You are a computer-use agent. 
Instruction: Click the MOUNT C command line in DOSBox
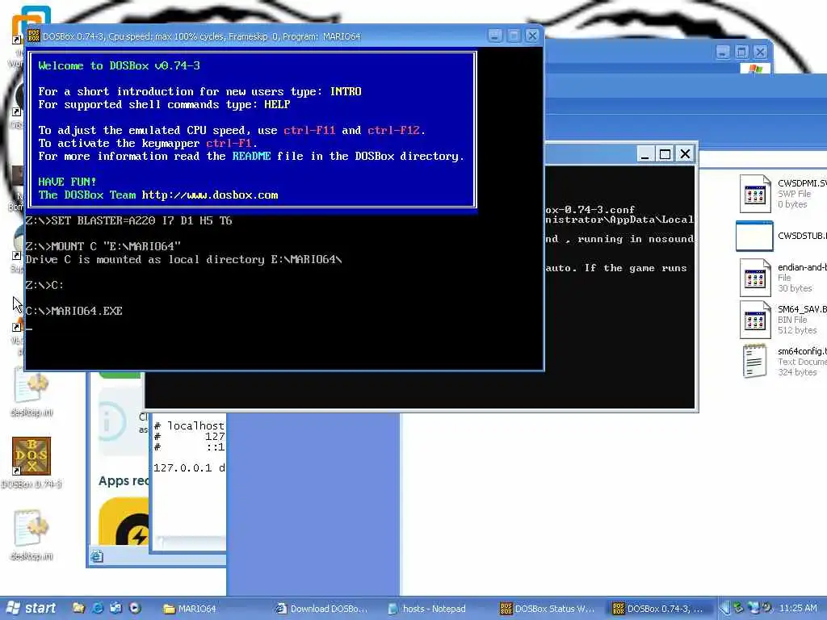[x=103, y=246]
